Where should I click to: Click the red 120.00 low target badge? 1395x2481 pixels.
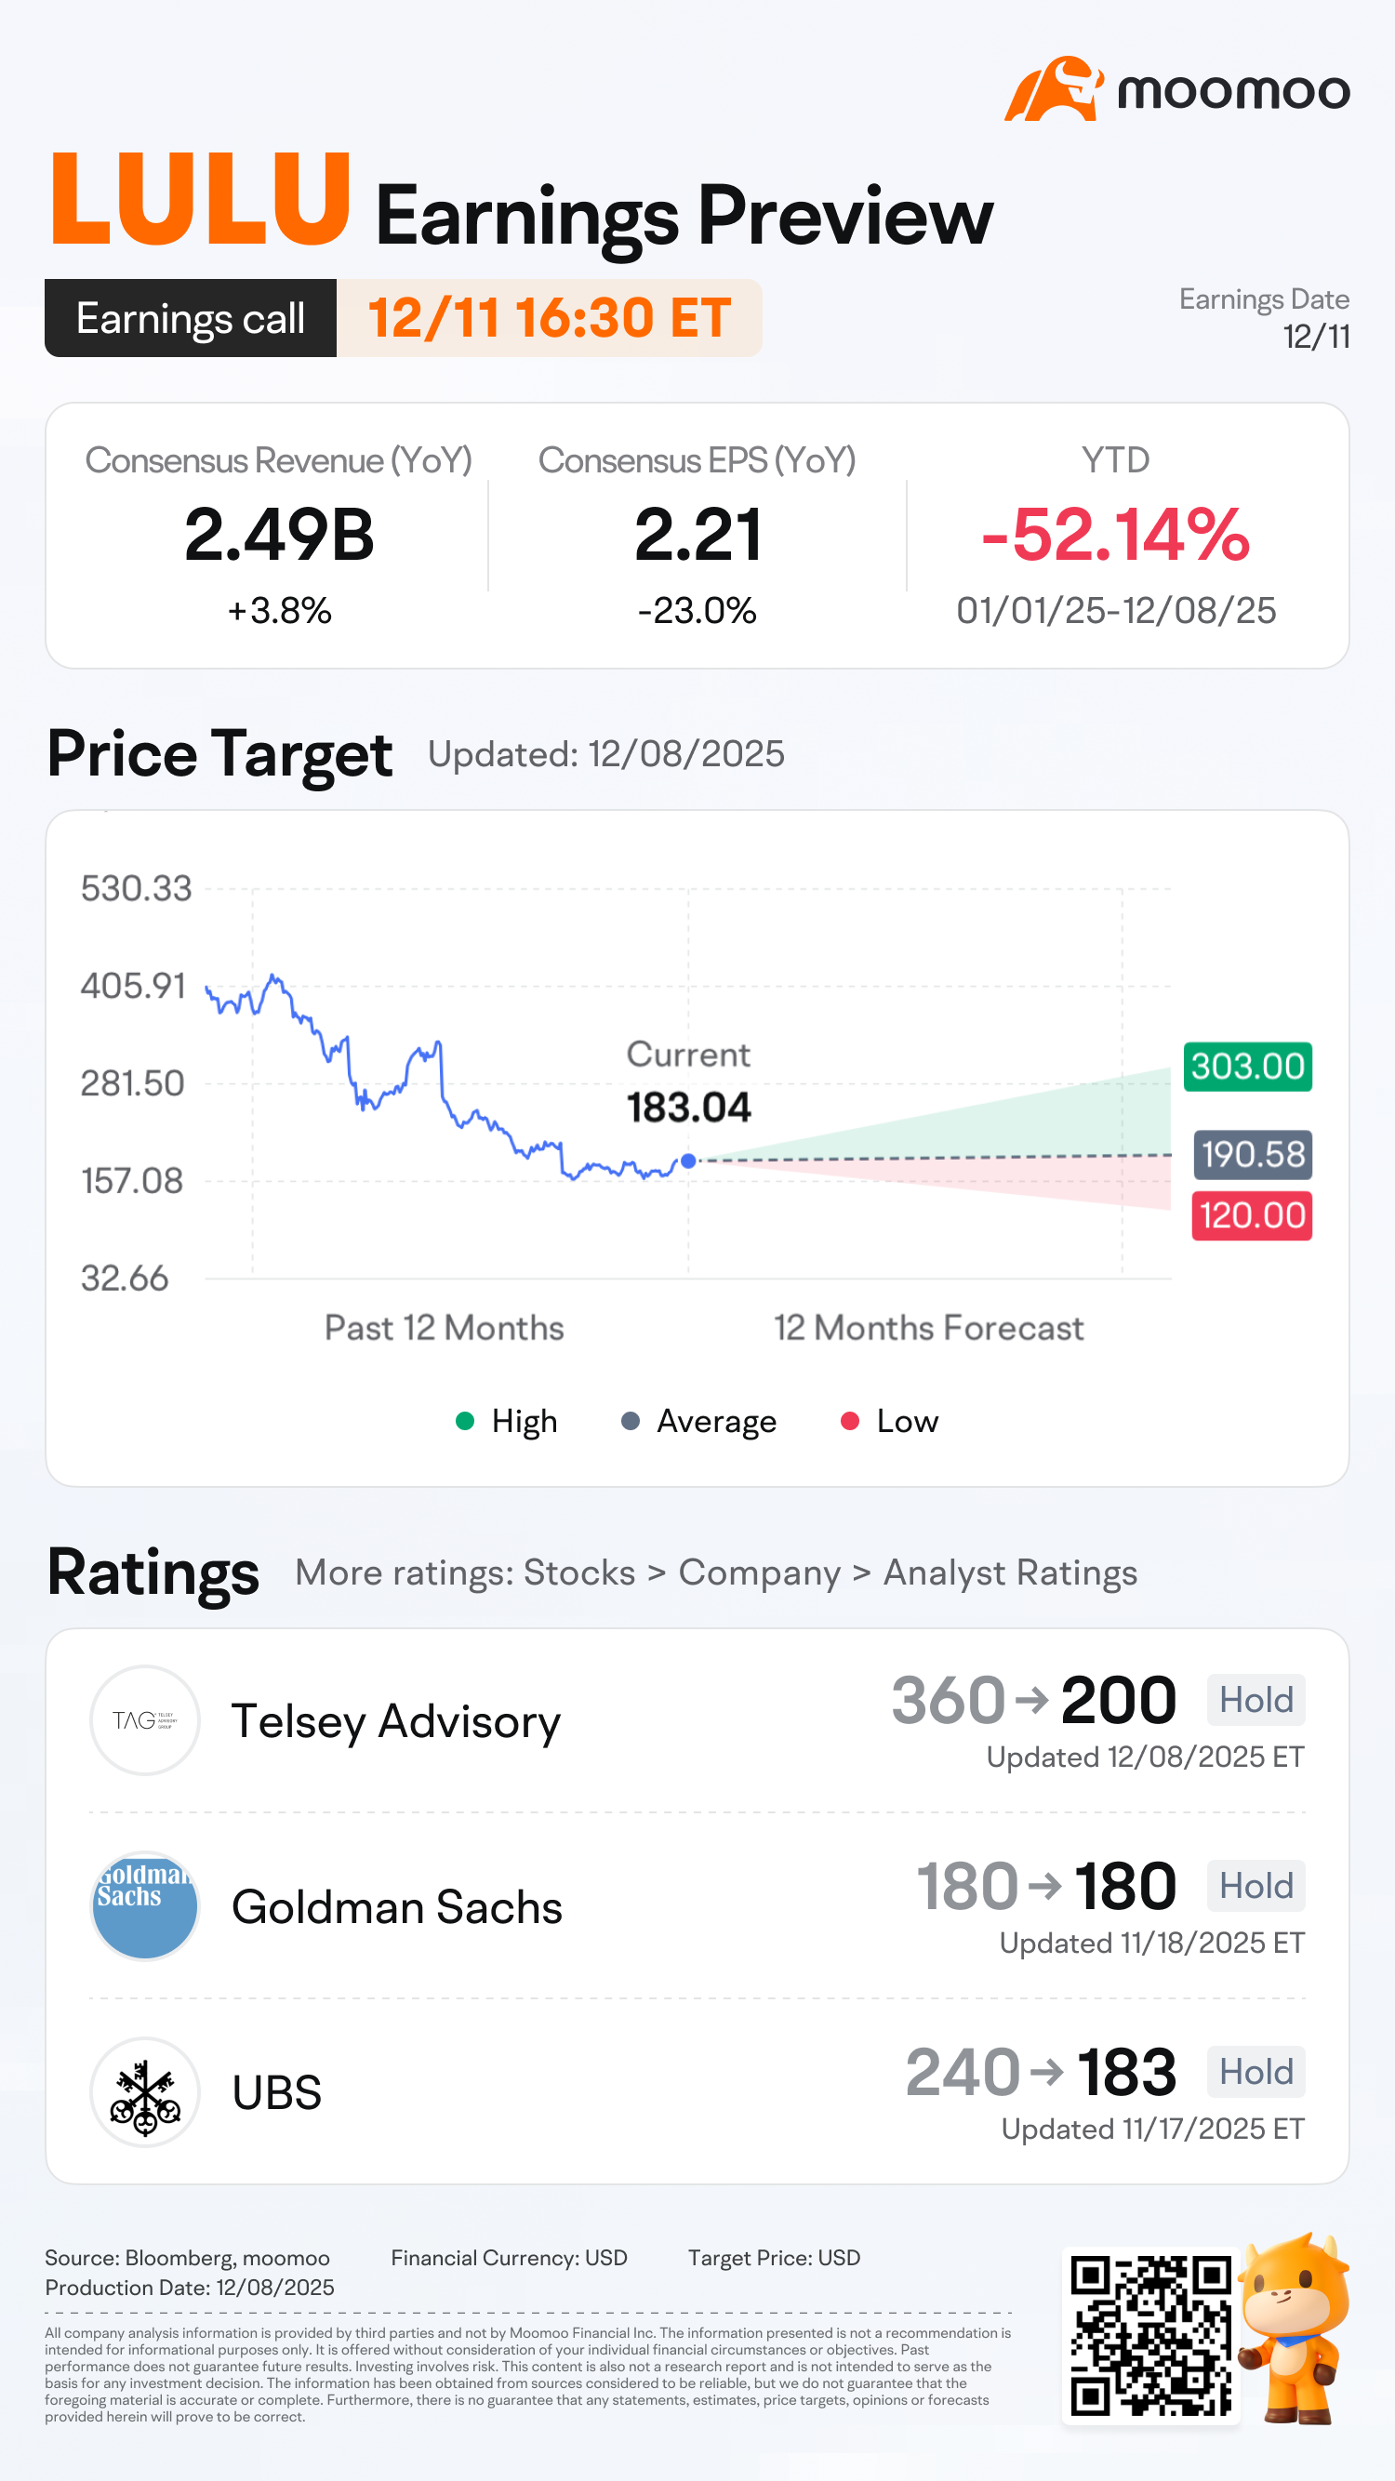coord(1252,1215)
